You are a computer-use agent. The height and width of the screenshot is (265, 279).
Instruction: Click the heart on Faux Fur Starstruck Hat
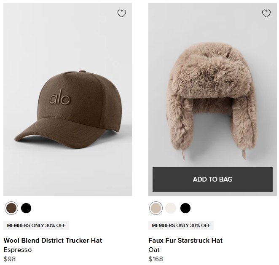coord(266,13)
